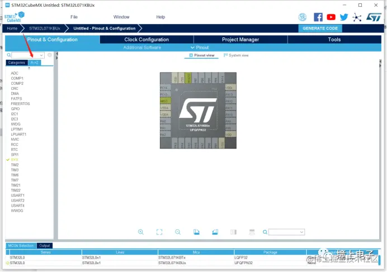Screen dimensions: 387x272
Task: Switch to Tools tab
Action: click(334, 40)
